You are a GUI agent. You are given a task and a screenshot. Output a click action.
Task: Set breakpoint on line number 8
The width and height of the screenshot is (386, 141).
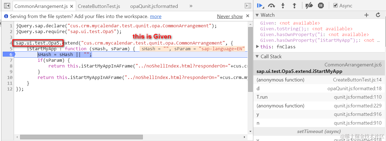(11, 66)
